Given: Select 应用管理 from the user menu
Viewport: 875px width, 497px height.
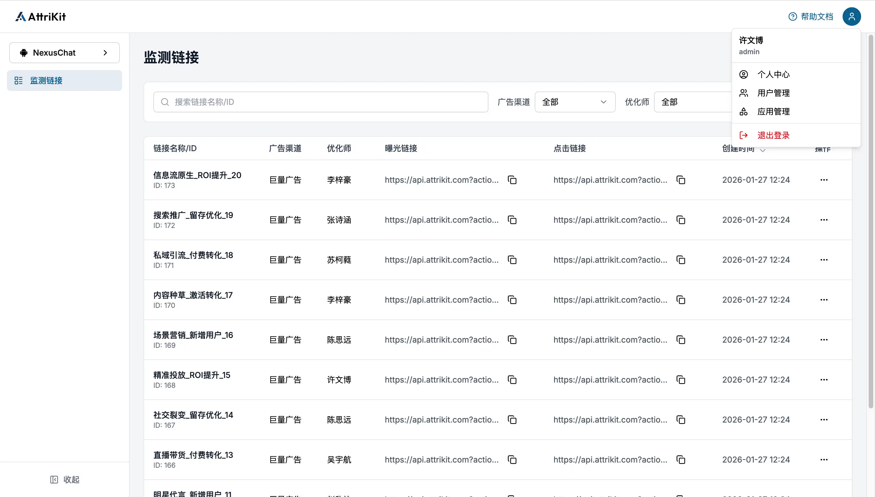Looking at the screenshot, I should [774, 112].
